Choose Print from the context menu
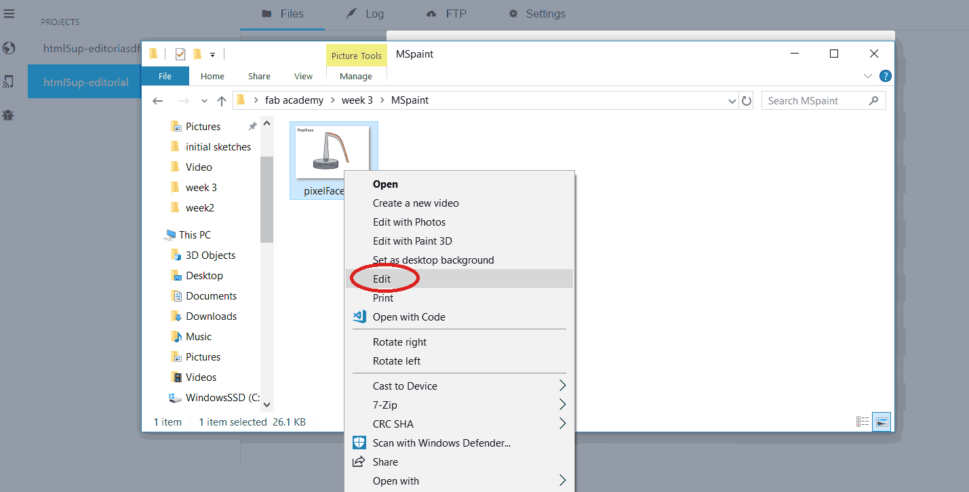Image resolution: width=969 pixels, height=492 pixels. (x=459, y=298)
